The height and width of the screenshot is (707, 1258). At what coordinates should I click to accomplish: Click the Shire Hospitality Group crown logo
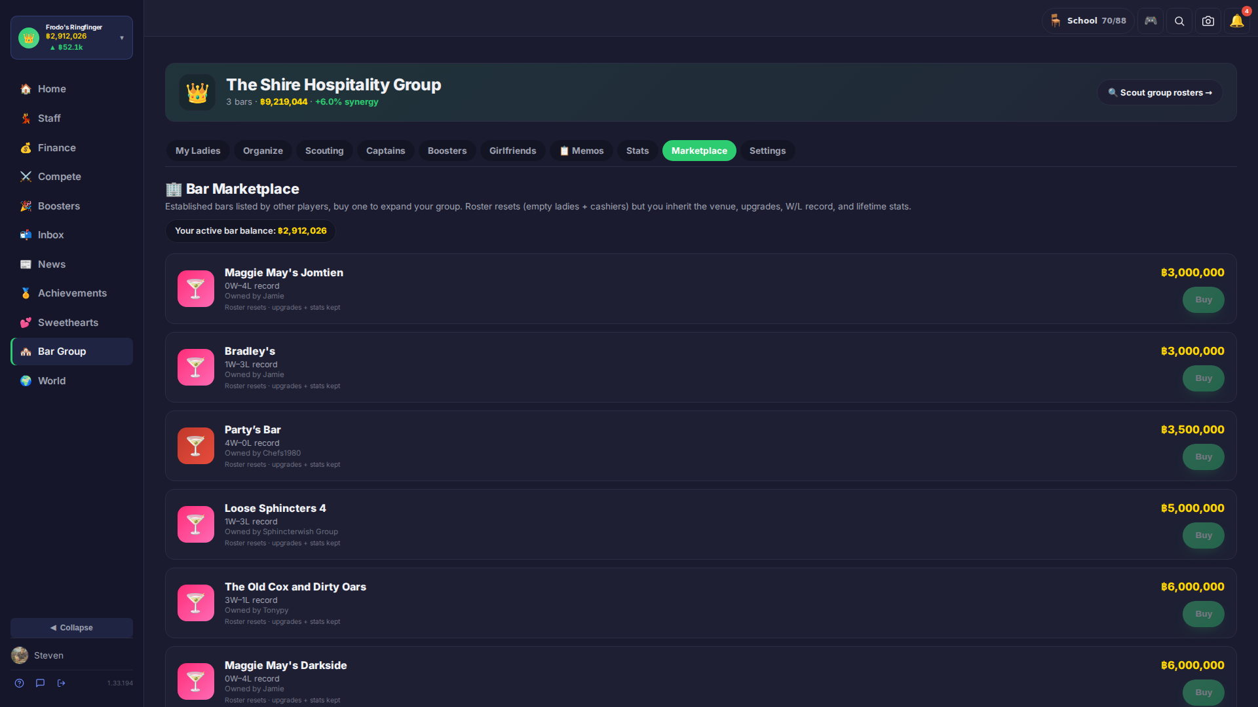pos(197,92)
